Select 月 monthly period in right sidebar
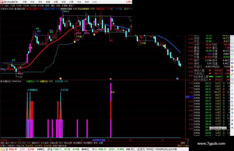This screenshot has width=234, height=151. point(232,113)
